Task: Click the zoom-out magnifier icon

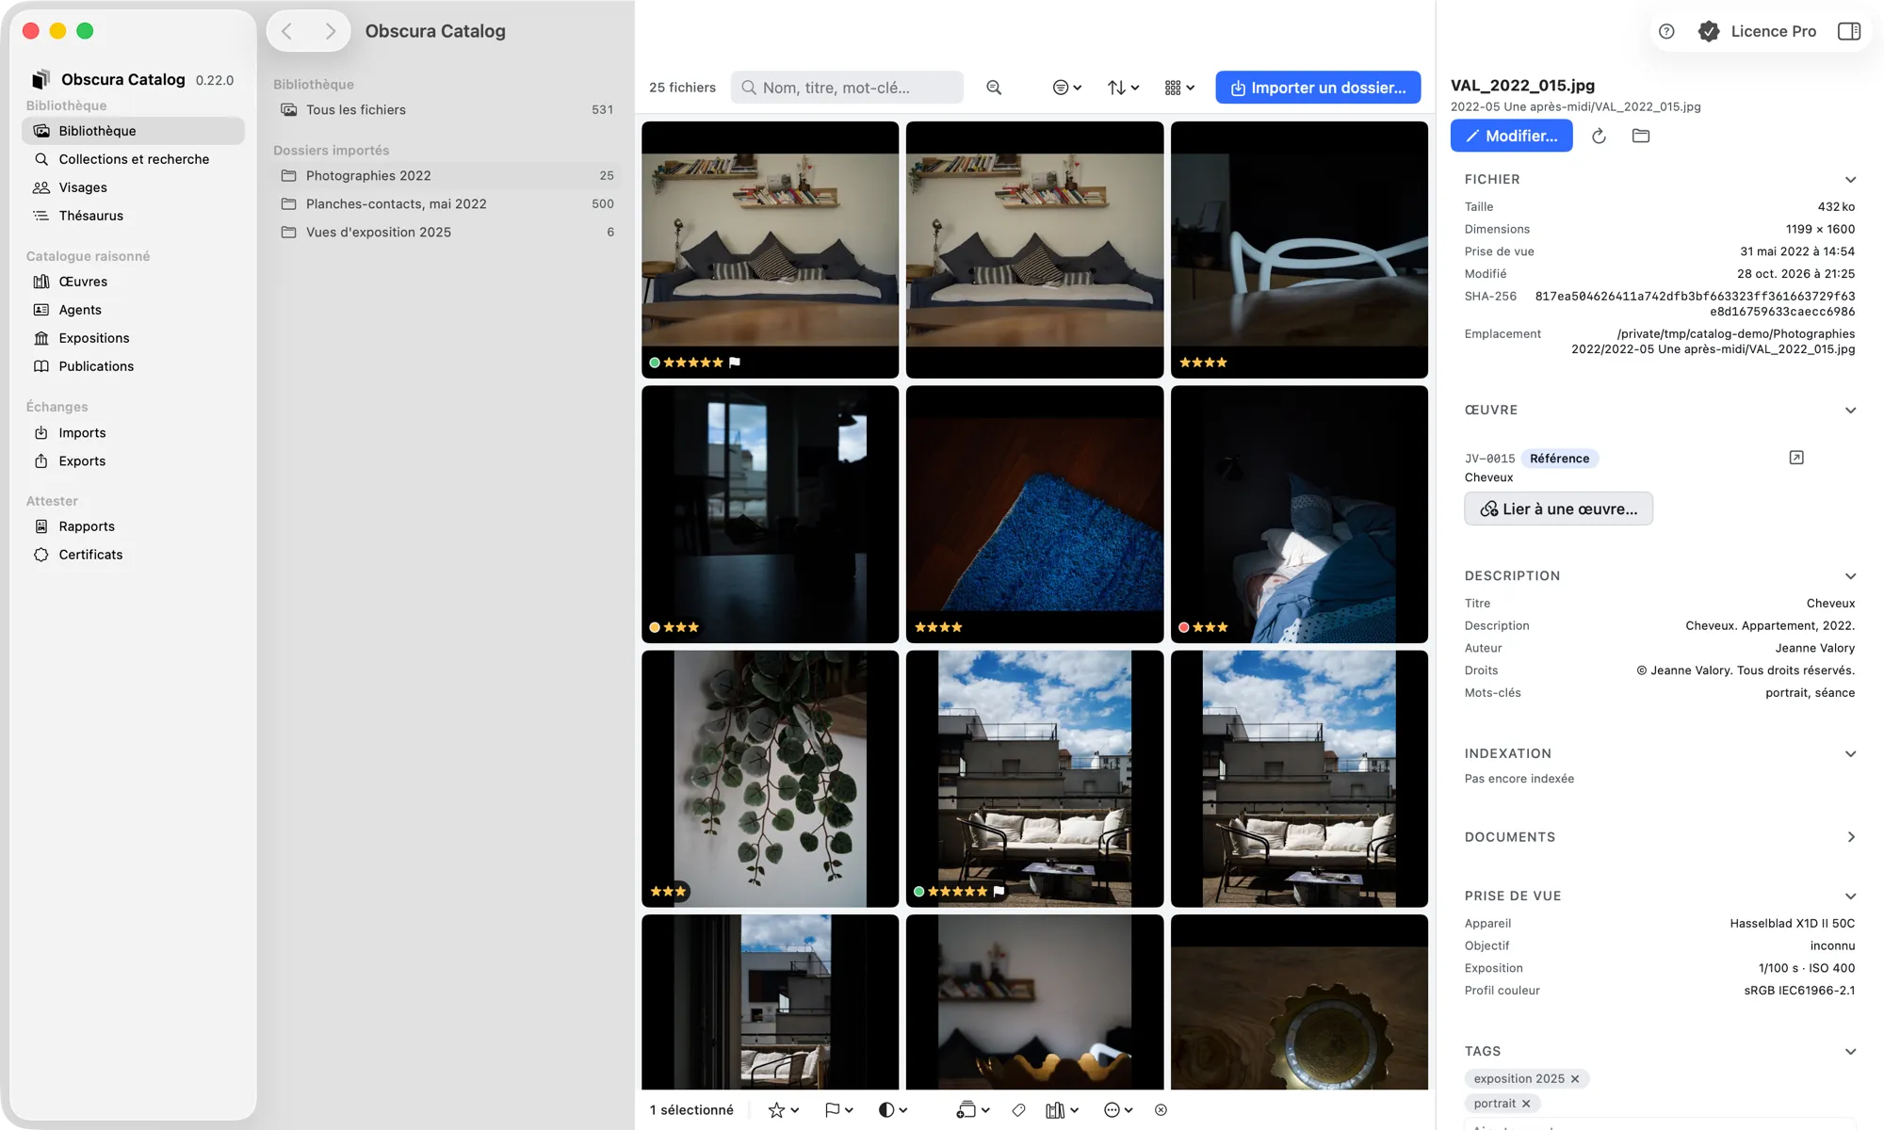Action: click(x=994, y=88)
